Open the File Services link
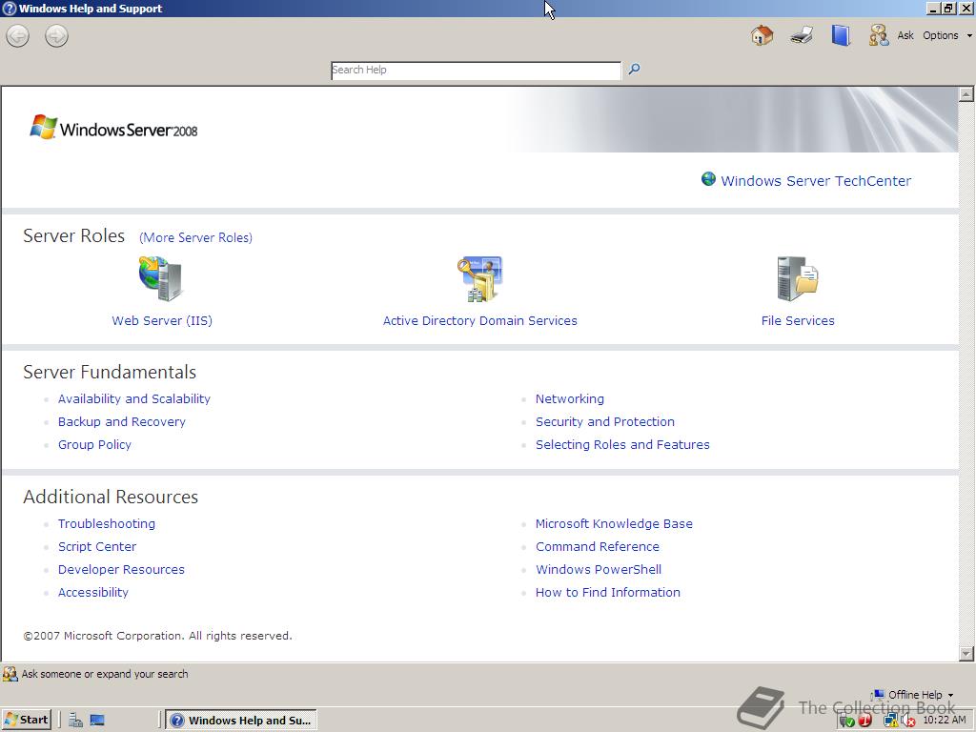The image size is (976, 732). point(798,320)
